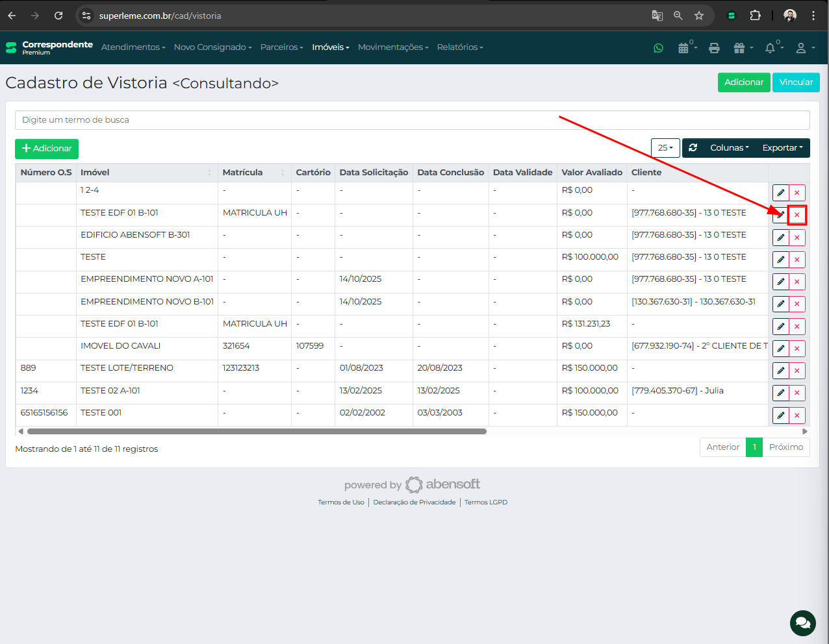This screenshot has width=829, height=644.
Task: Open the Relatórios menu
Action: click(x=459, y=47)
